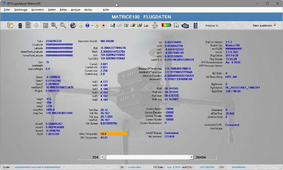The width and height of the screenshot is (283, 170).
Task: Click the first green bar chart icon
Action: point(113,25)
